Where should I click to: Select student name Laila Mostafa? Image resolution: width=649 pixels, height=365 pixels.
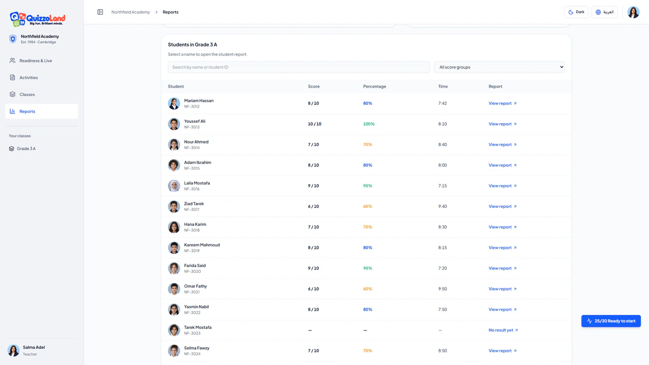197,183
